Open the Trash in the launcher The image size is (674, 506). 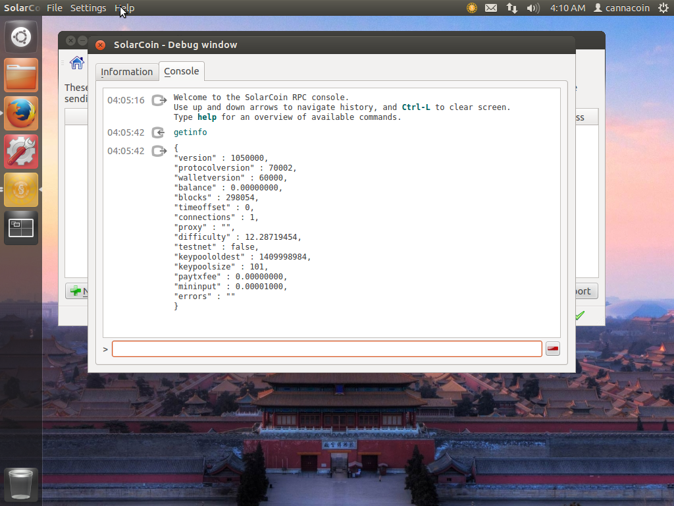point(21,485)
